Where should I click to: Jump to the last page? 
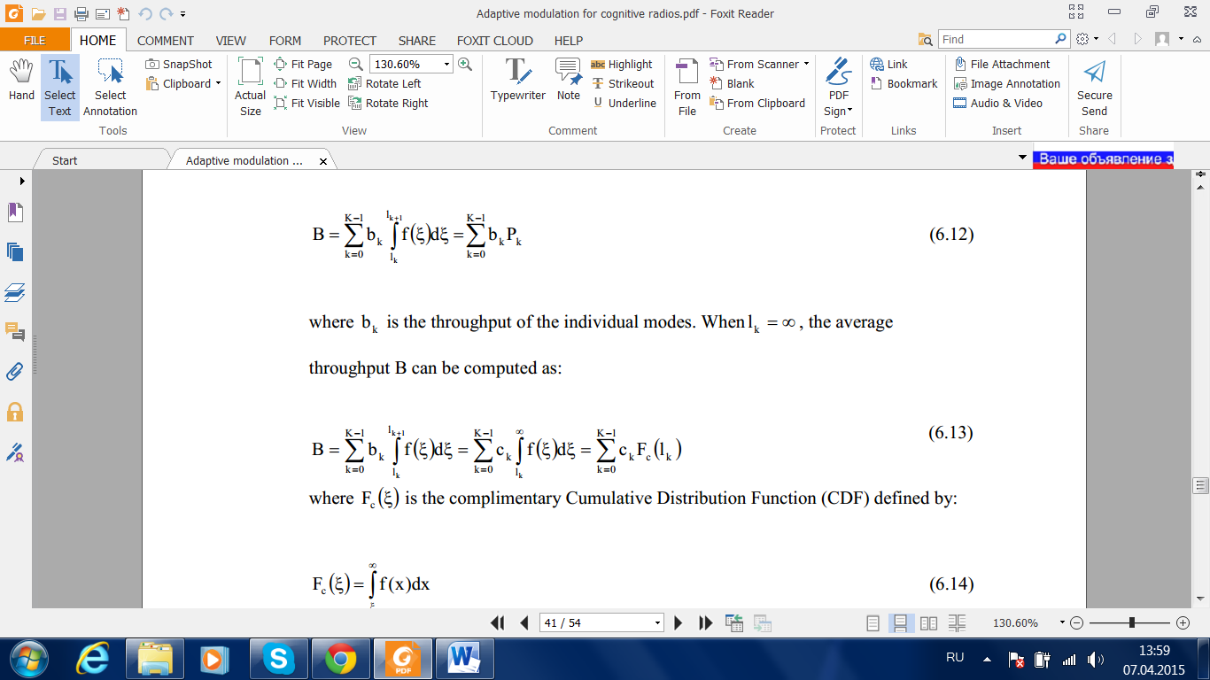[x=705, y=623]
